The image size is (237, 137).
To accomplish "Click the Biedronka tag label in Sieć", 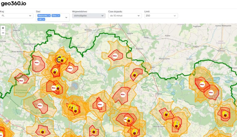I will [43, 15].
